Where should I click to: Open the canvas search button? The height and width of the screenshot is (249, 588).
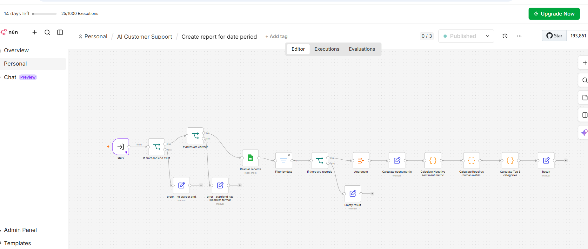click(584, 80)
